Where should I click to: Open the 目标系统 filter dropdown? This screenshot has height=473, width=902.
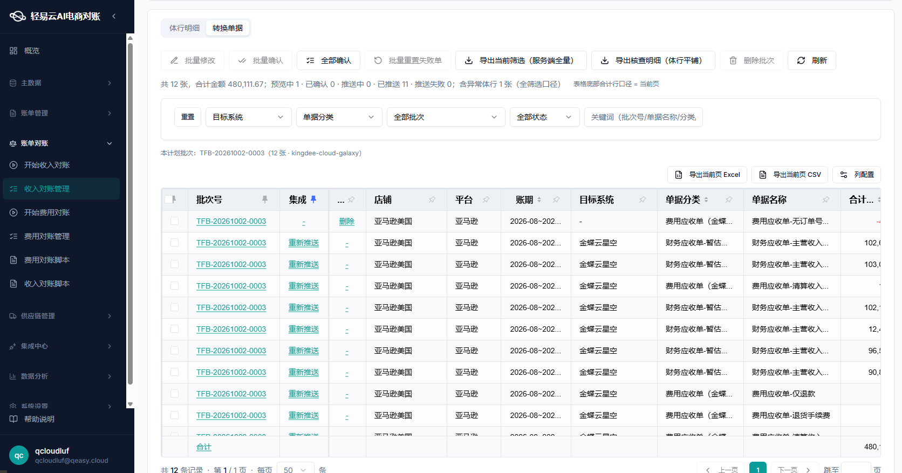point(249,117)
